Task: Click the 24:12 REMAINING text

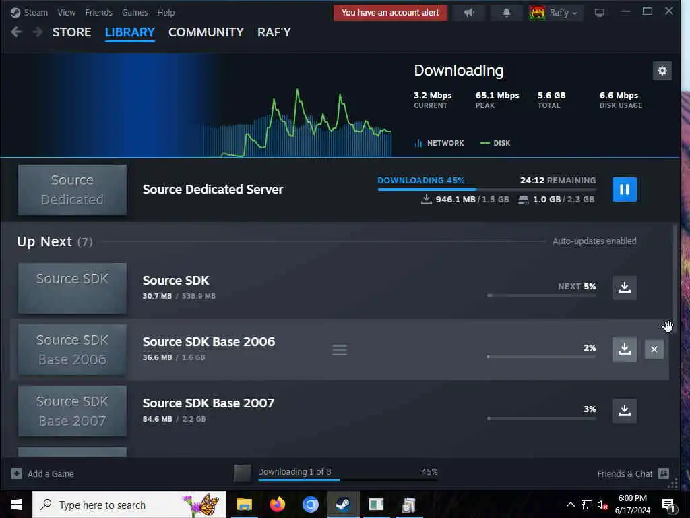Action: [x=558, y=181]
